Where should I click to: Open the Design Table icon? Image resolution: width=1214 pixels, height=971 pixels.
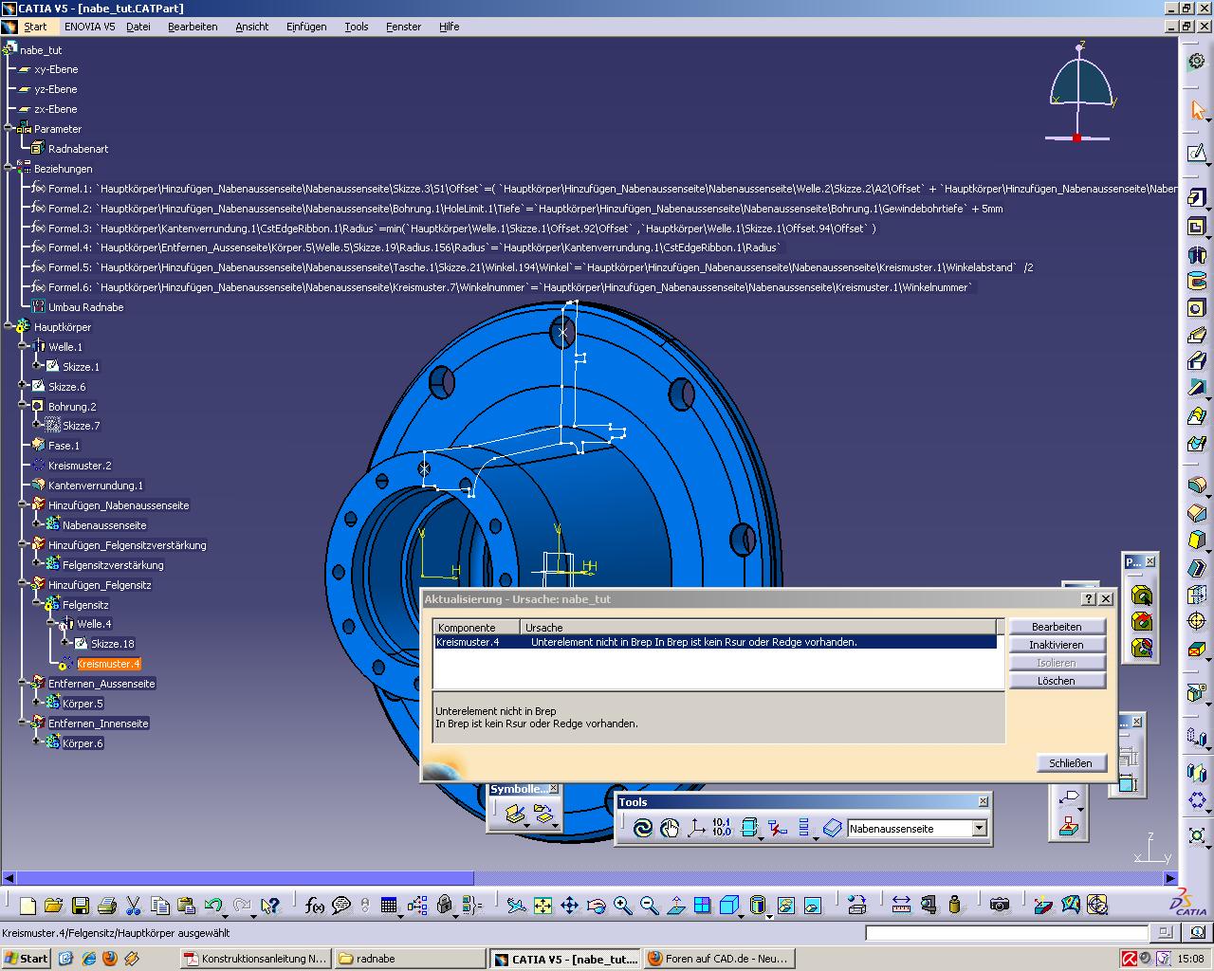click(x=389, y=906)
